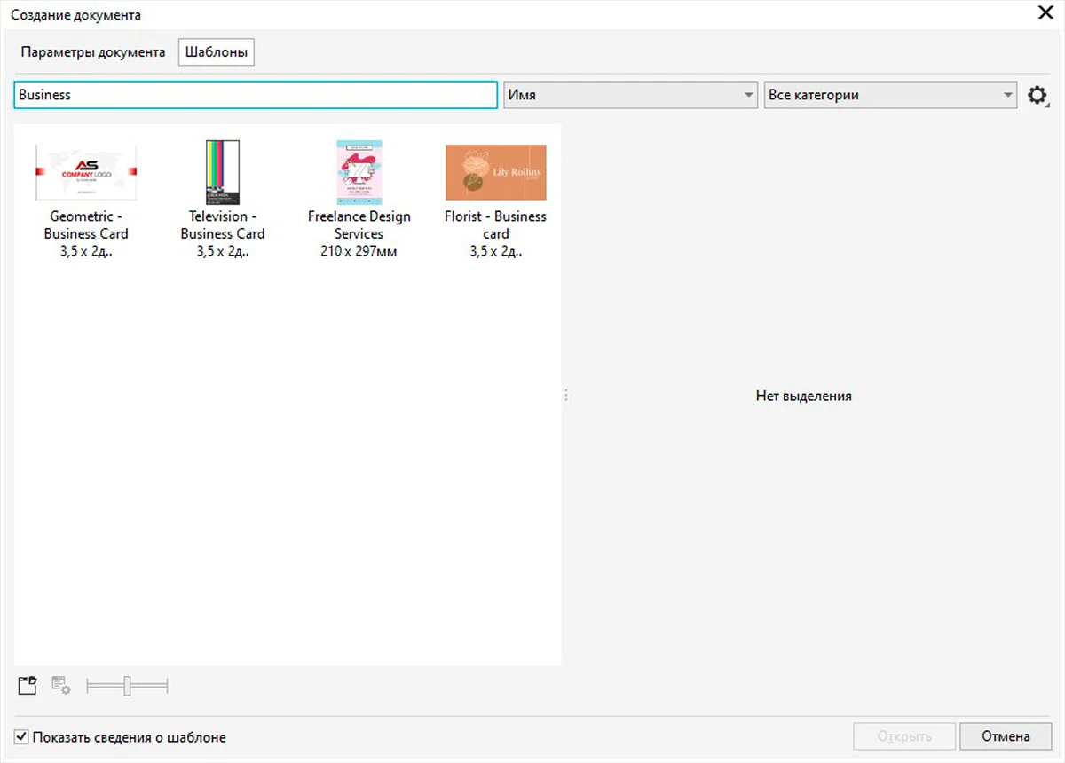Switch to 'Параметры документа' tab
The image size is (1065, 763).
click(x=93, y=52)
